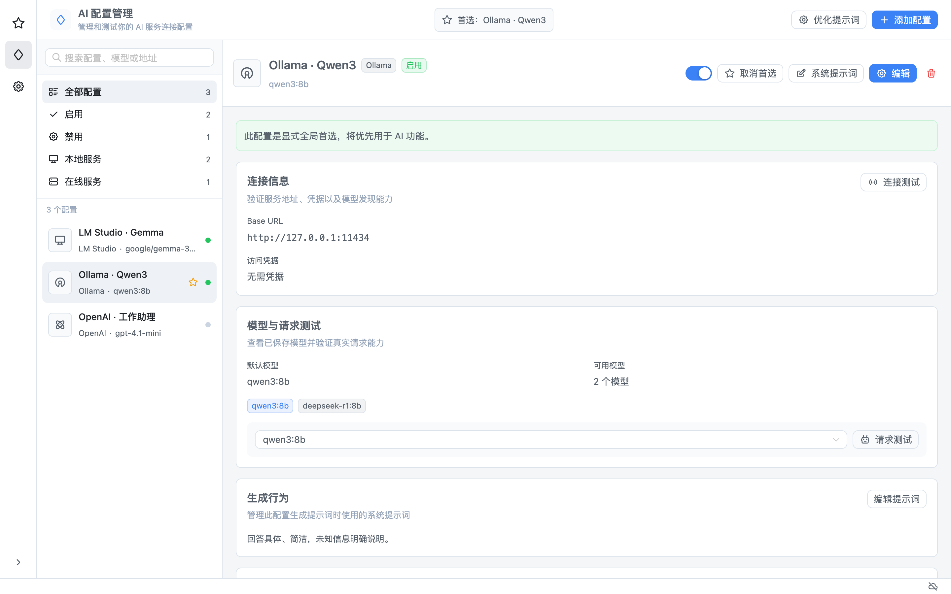This screenshot has height=594, width=951.
Task: Click 添加配置 button
Action: tap(904, 20)
